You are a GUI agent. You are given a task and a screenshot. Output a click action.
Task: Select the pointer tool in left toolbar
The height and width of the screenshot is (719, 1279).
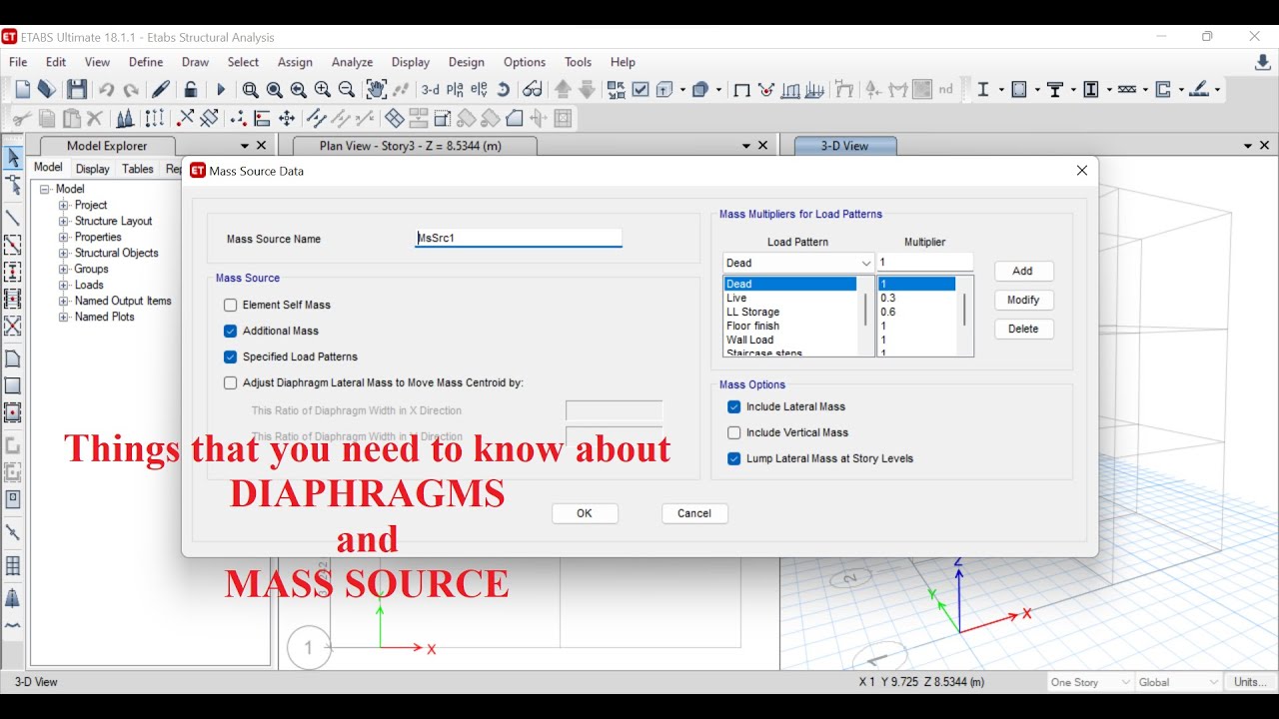13,158
